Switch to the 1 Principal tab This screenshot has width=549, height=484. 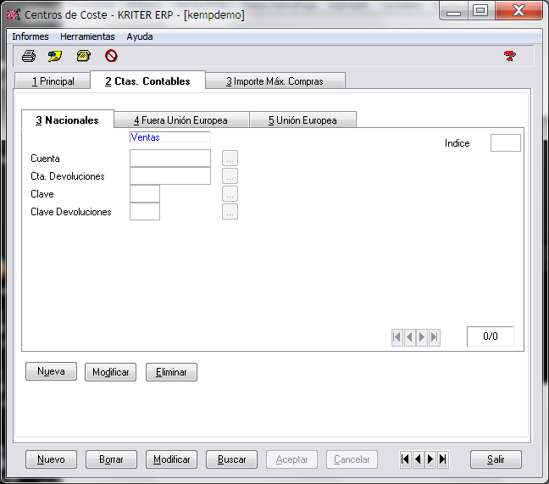pos(53,81)
